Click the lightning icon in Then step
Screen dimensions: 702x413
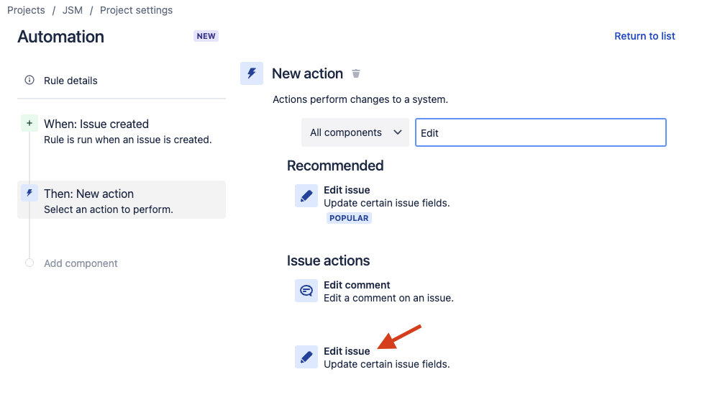pos(29,193)
